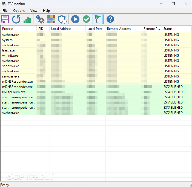Open the Options menu
This screenshot has height=187, width=192.
tap(19, 11)
